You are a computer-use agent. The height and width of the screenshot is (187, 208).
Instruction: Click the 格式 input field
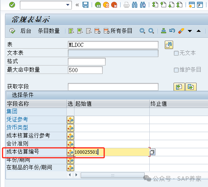tap(87, 61)
